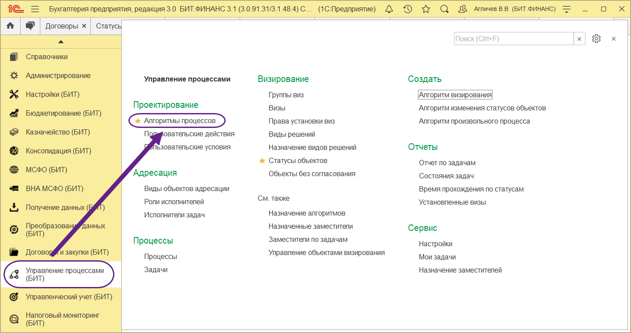
Task: Click the Договоры и закупки folder icon
Action: click(14, 252)
